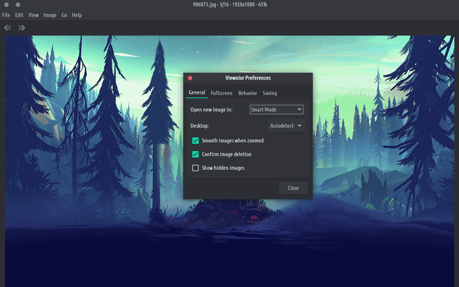Select the Saving tab

(270, 93)
